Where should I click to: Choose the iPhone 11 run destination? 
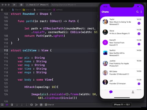pyautogui.click(x=43, y=5)
